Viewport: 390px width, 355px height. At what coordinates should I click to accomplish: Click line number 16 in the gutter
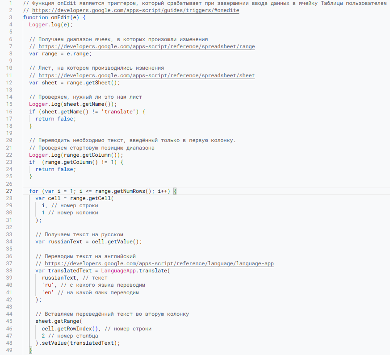[x=9, y=112]
